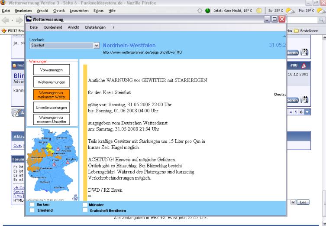The height and width of the screenshot is (226, 326).
Task: Click the Vorwarnungen button
Action: [51, 69]
